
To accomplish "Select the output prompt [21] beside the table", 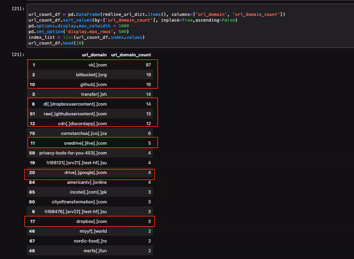I will click(16, 54).
